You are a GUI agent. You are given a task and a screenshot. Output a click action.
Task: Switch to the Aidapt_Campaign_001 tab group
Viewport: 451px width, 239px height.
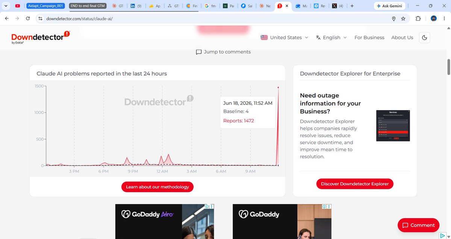(x=46, y=6)
